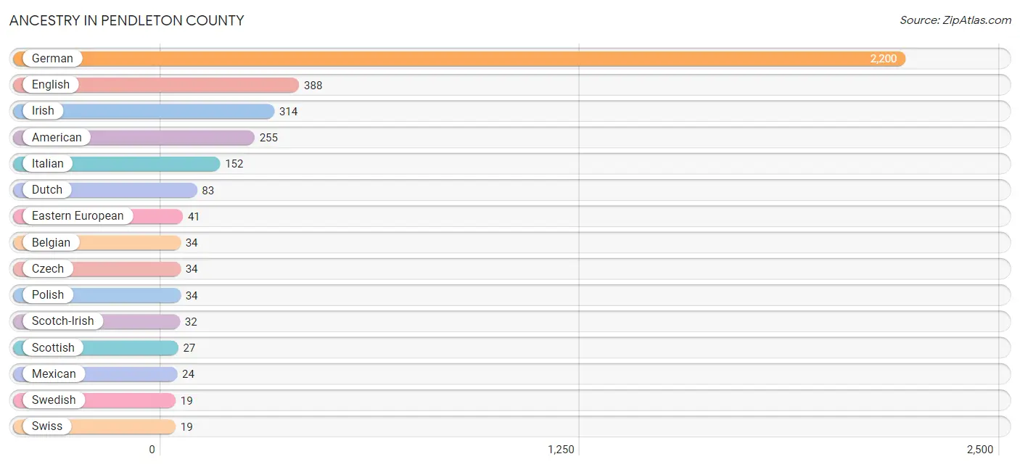Click the Czech ancestry label
The image size is (1020, 467).
point(48,269)
